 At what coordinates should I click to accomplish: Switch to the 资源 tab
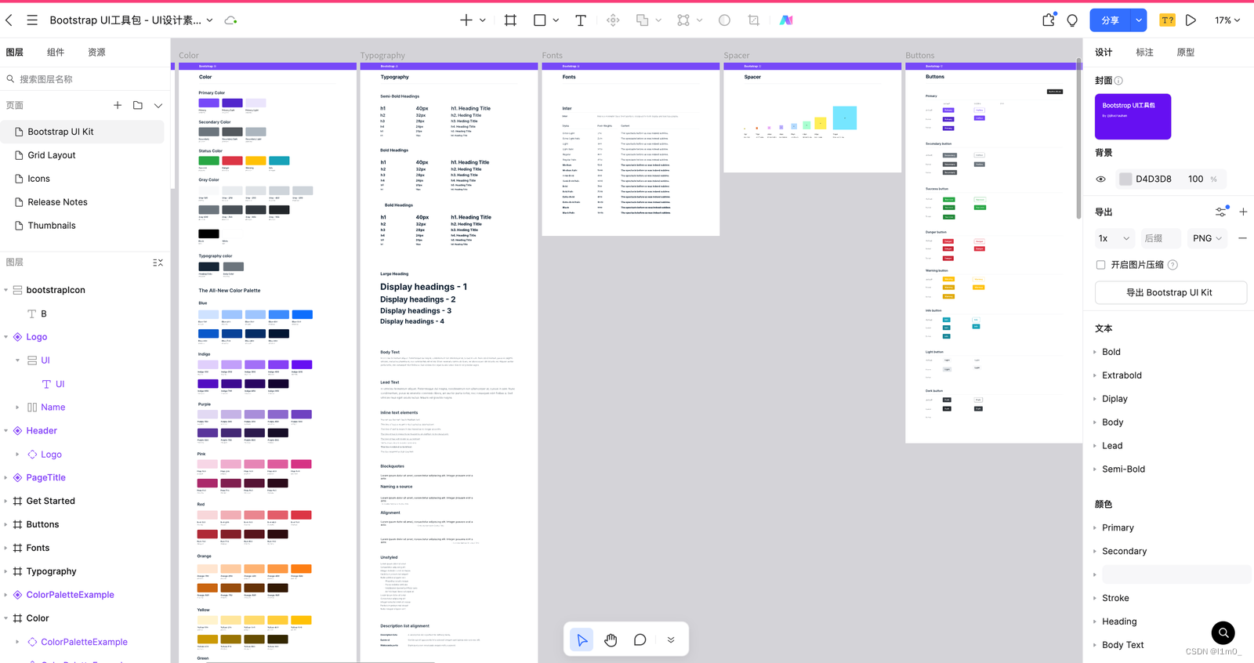tap(96, 53)
